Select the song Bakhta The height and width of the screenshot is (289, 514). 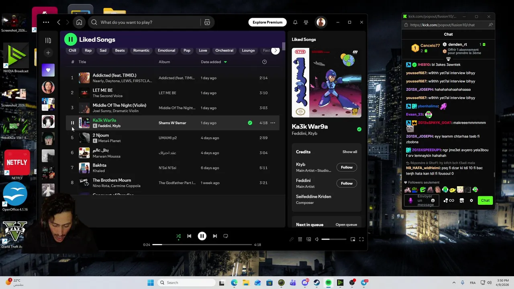[100, 165]
